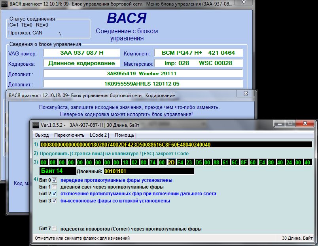The image size is (318, 246).
Task: Click the hint Продолжить [Стрелка вниз] line
Action: coord(114,154)
